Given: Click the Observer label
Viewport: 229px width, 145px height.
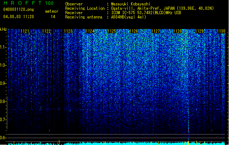Looking at the screenshot, I should 74,4.
